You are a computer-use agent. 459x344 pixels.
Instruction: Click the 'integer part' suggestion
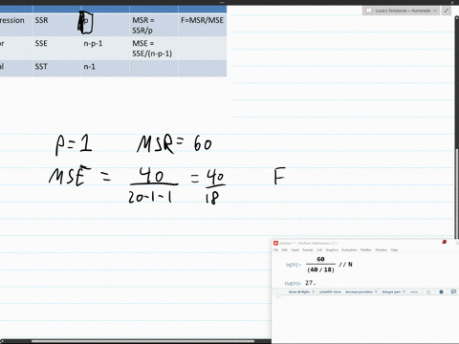tap(391, 291)
